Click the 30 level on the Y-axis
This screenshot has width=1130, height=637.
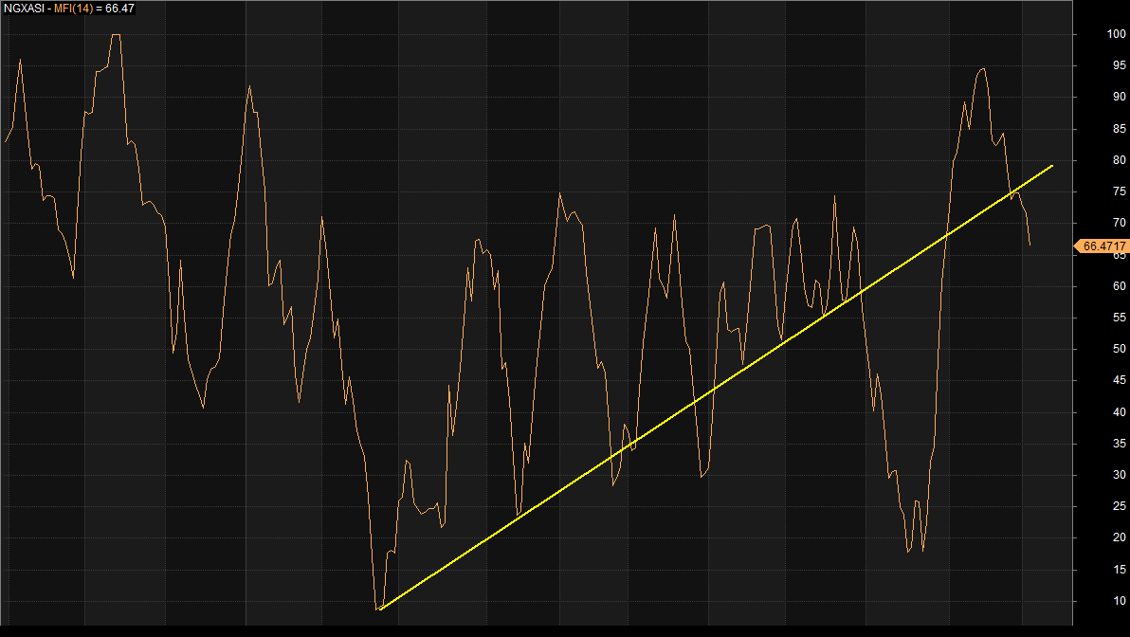pos(1120,475)
